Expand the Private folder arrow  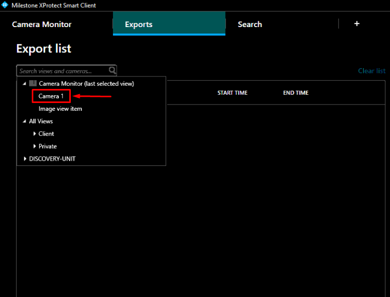(34, 146)
